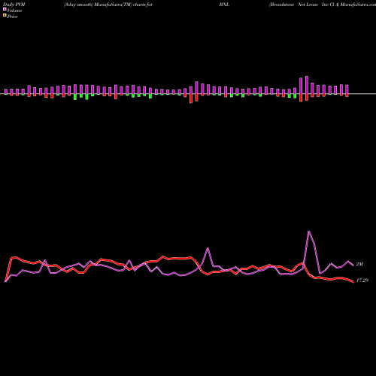Click the 'Volume' legend label
The height and width of the screenshot is (376, 376).
coord(14,11)
